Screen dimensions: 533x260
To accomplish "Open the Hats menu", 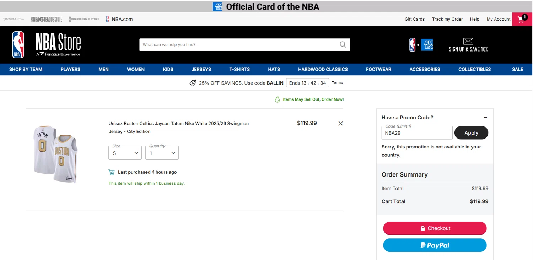I will pyautogui.click(x=274, y=69).
